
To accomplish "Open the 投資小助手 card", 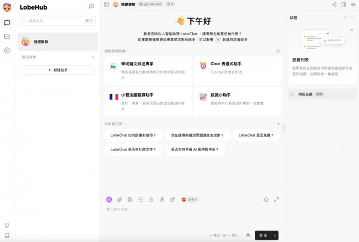I will (238, 102).
